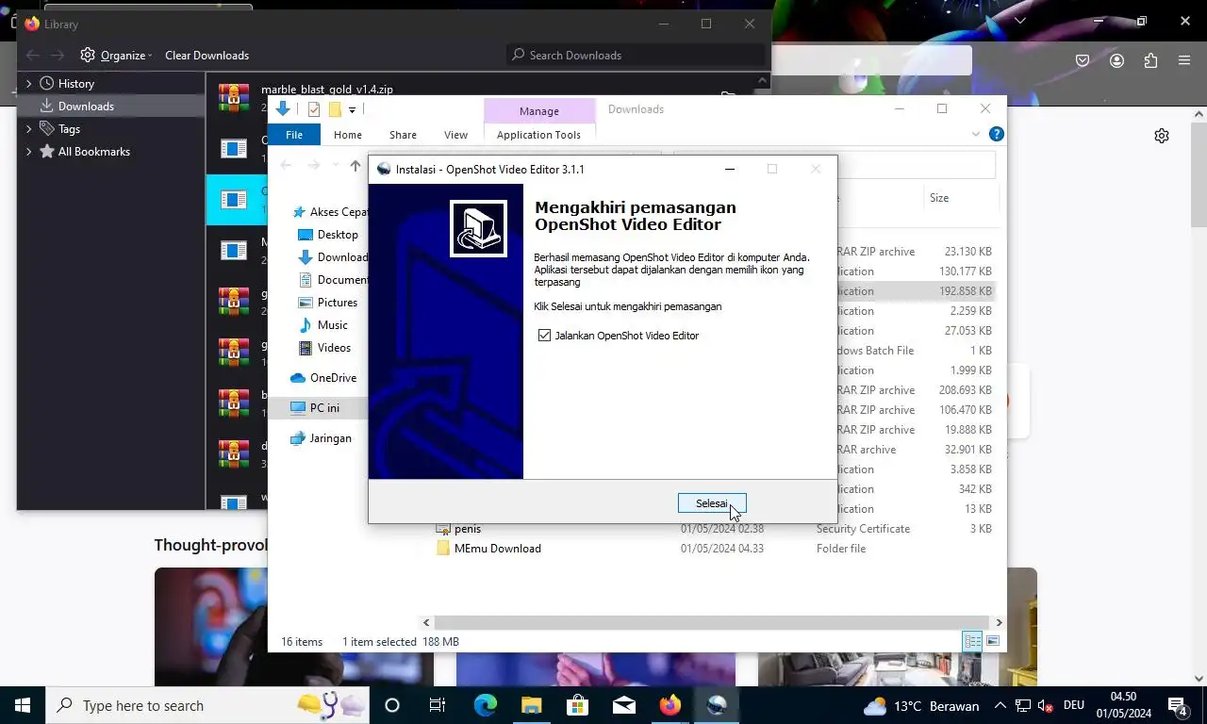Image resolution: width=1207 pixels, height=724 pixels.
Task: Expand the Explorer ribbon with the chevron
Action: click(976, 135)
